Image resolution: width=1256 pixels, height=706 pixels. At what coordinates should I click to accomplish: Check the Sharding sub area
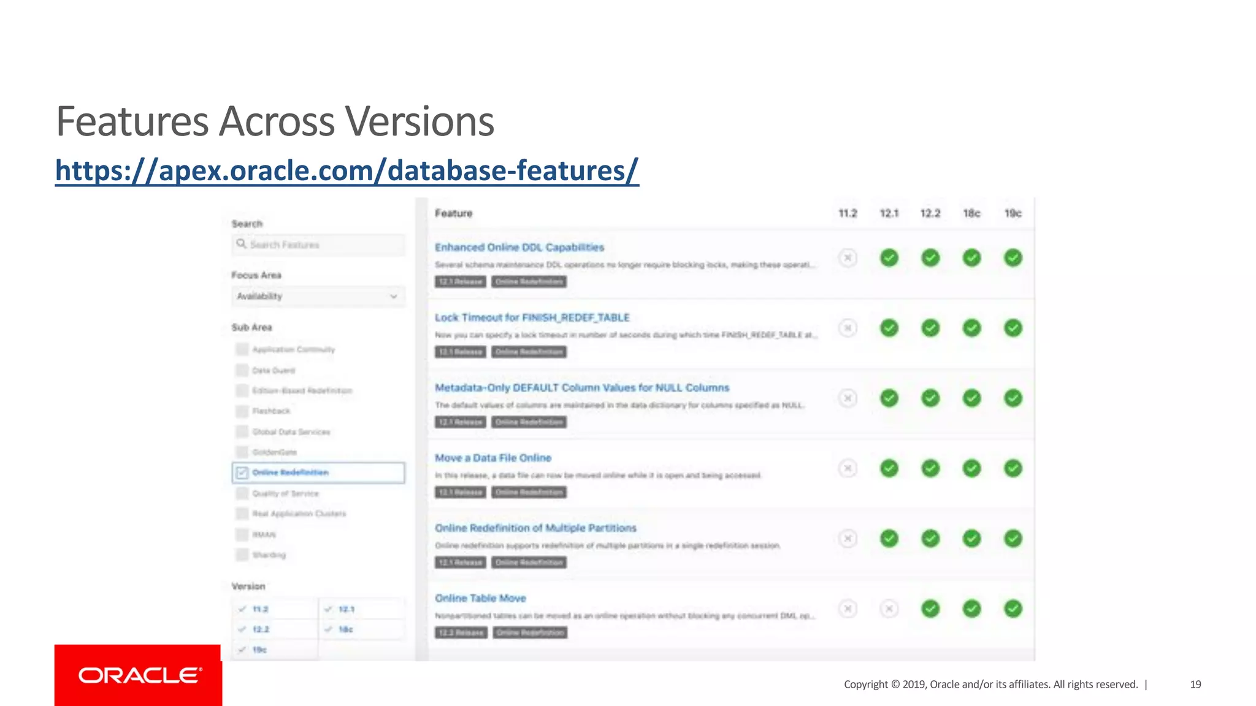click(x=242, y=555)
